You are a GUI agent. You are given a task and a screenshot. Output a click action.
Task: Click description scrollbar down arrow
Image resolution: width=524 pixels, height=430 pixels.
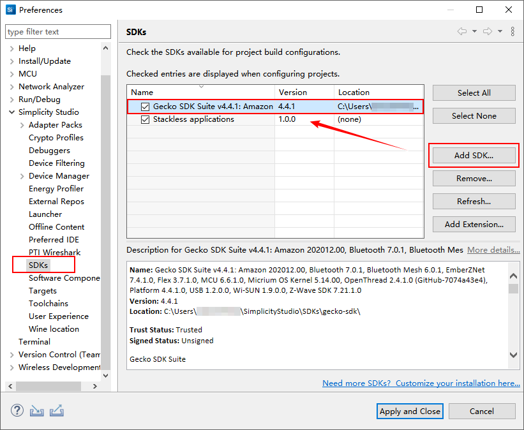(513, 355)
